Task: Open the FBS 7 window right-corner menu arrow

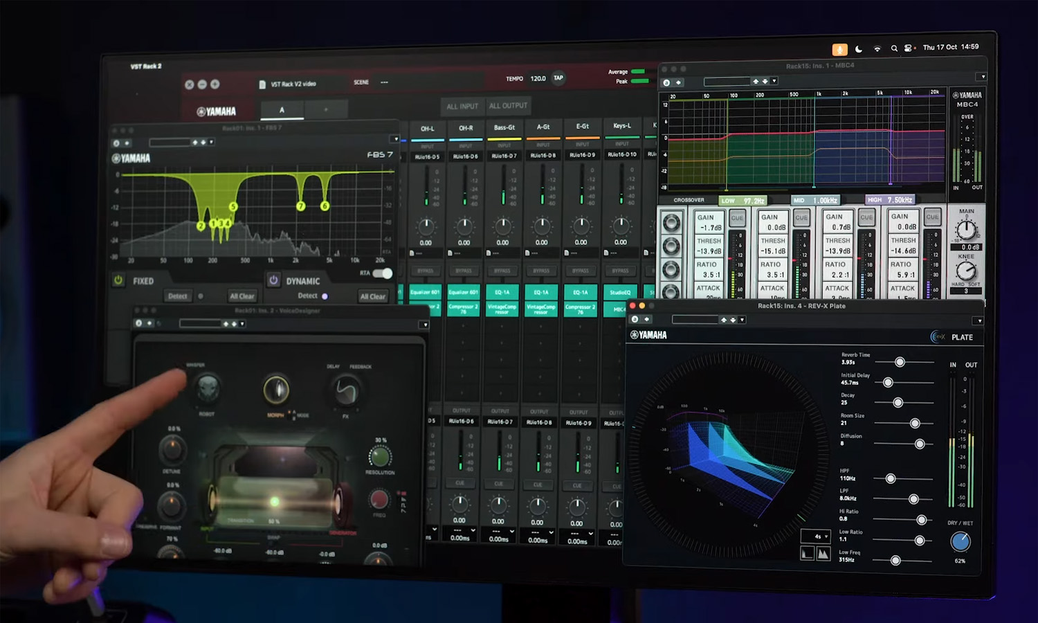Action: [x=394, y=139]
